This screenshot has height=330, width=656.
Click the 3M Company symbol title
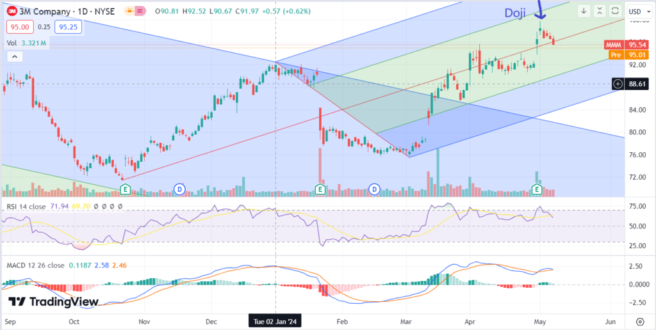[x=67, y=12]
